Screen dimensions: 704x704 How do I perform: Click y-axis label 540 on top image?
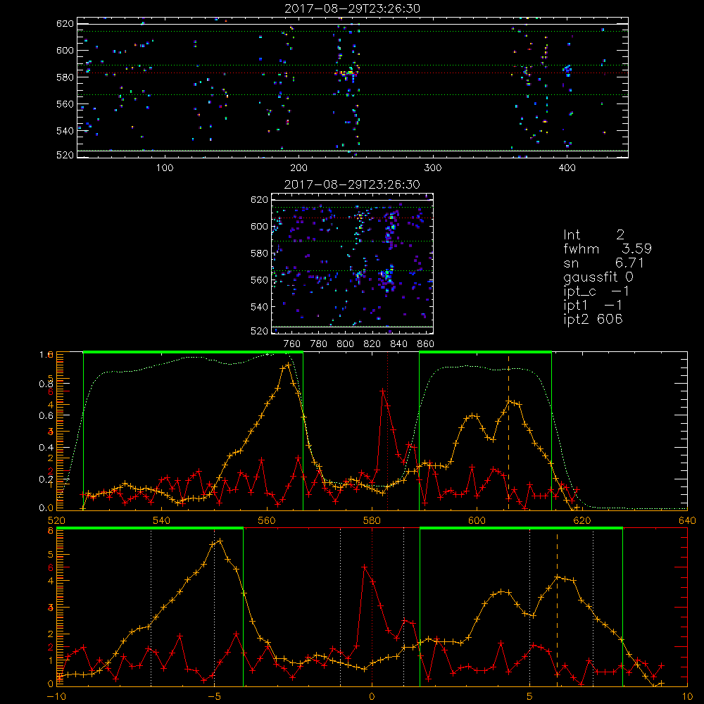(x=65, y=131)
